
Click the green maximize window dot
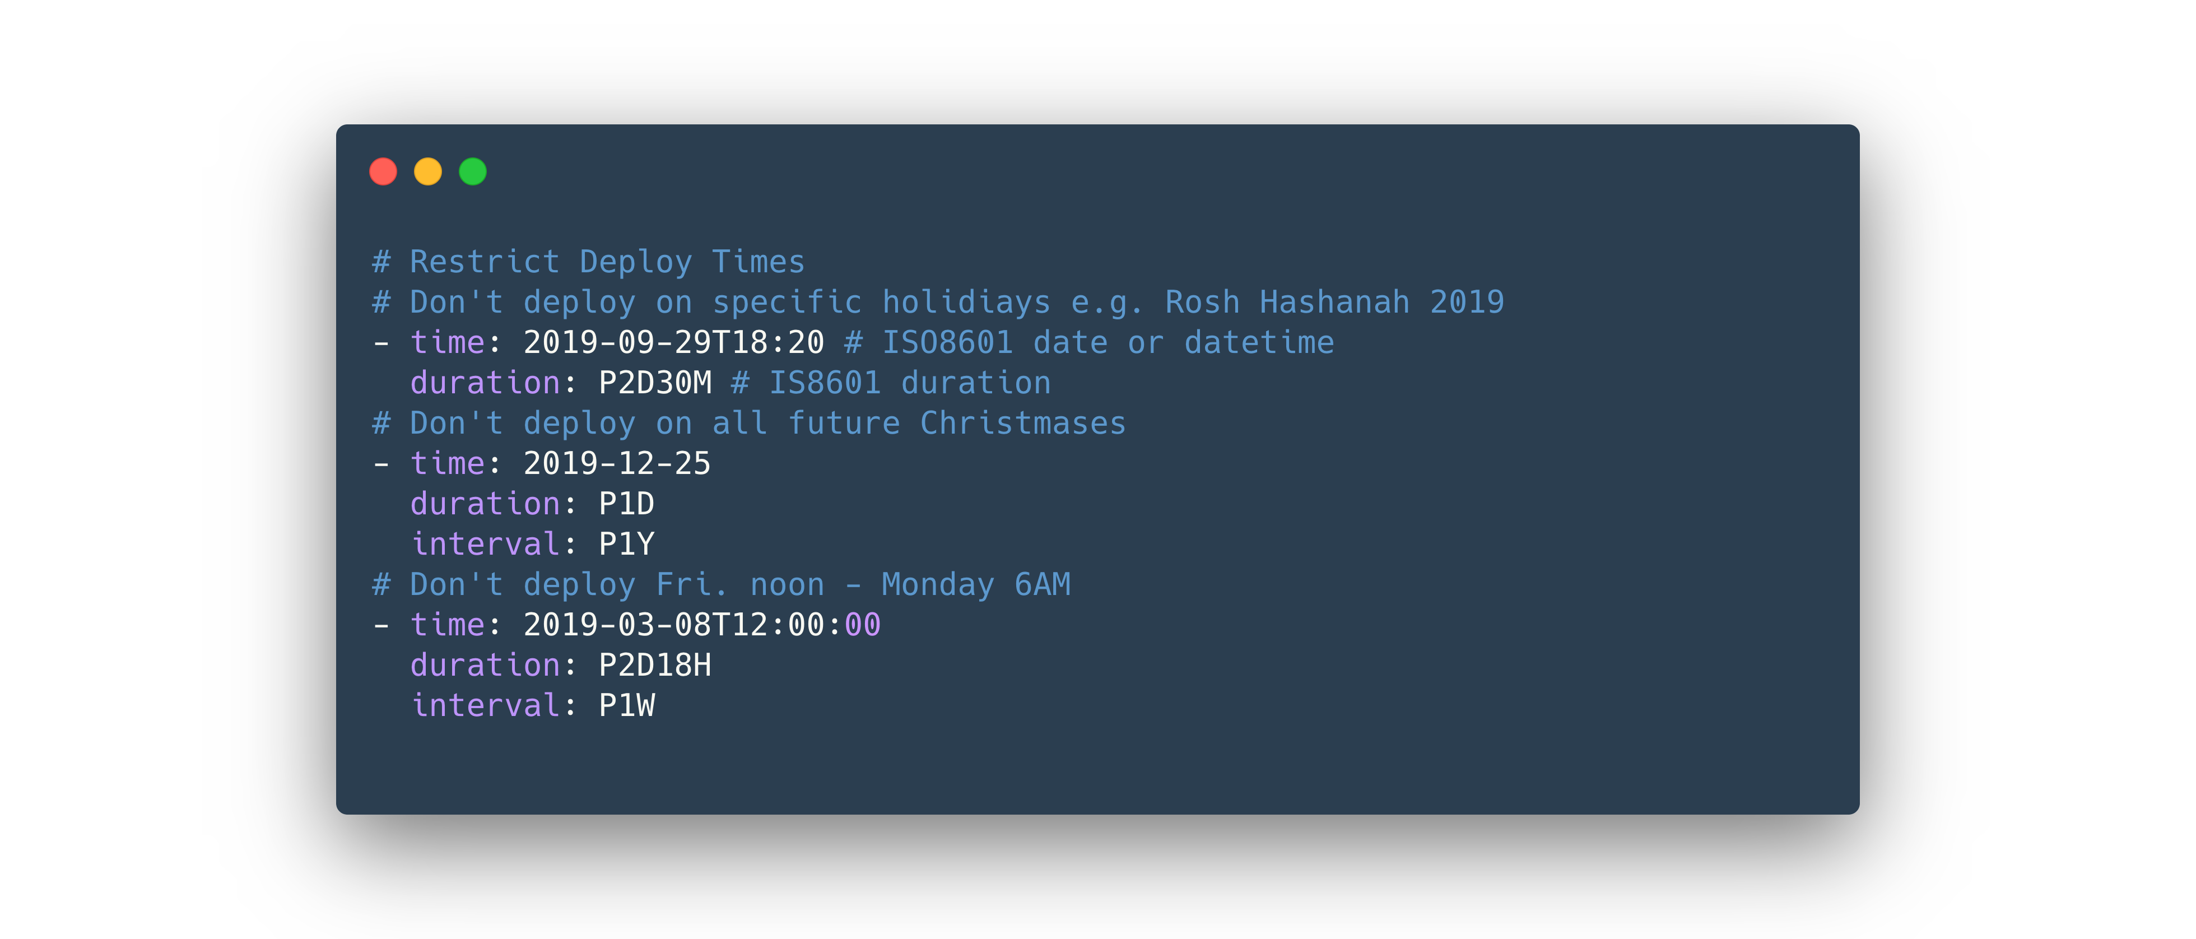point(473,171)
